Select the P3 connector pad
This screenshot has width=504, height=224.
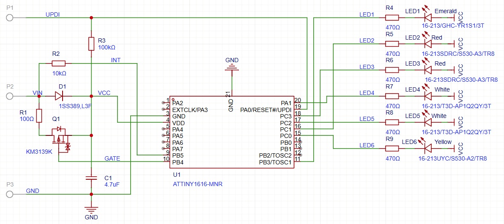[x=10, y=194]
